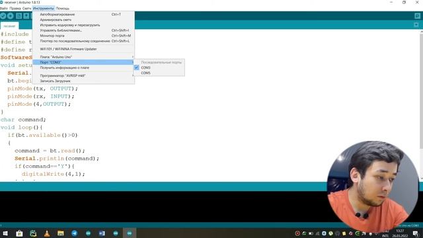Select the receiver sketch tab
The image size is (423, 238).
(9, 26)
